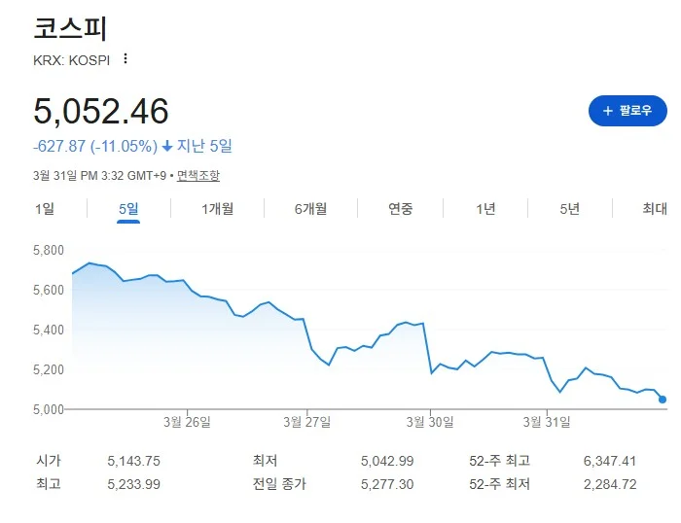Click the 3월 26일 axis marker

point(187,422)
